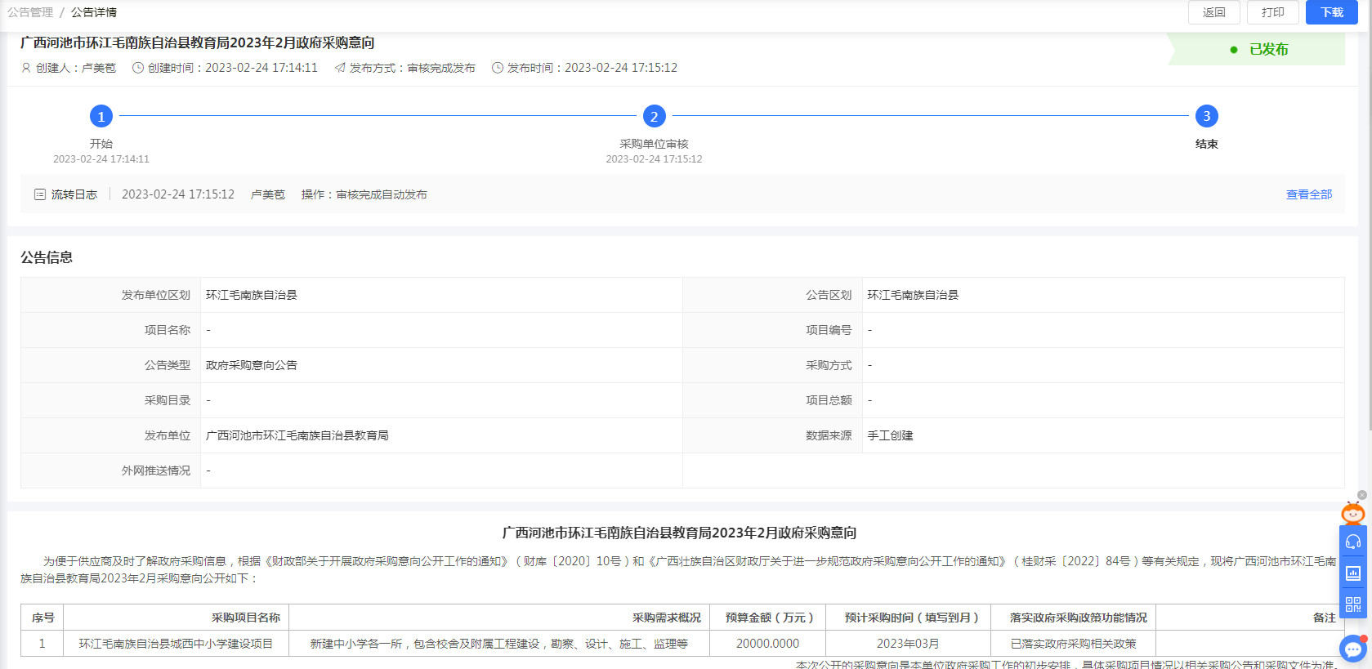Click the 发布方式 paper plane icon
The image size is (1372, 669).
[x=340, y=68]
